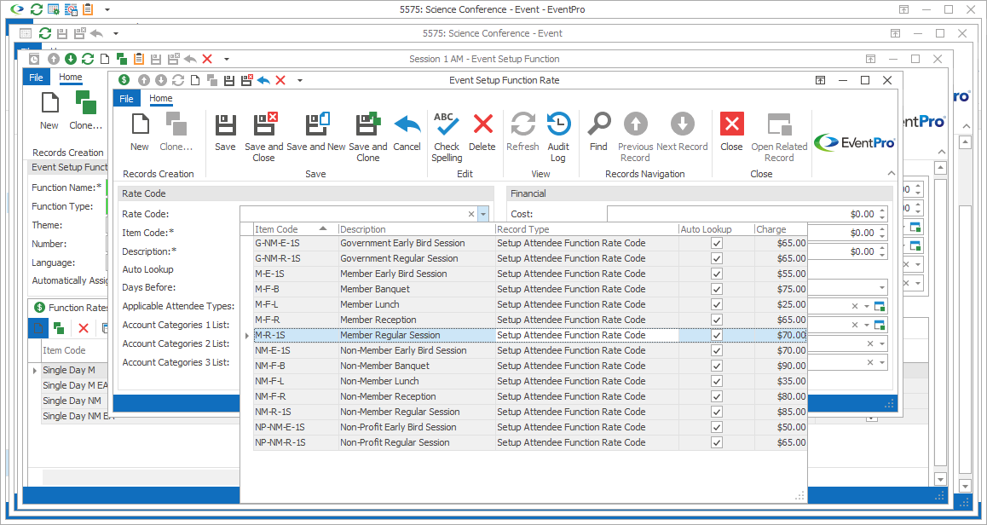The image size is (987, 525).
Task: Click the Charge column header
Action: (x=781, y=229)
